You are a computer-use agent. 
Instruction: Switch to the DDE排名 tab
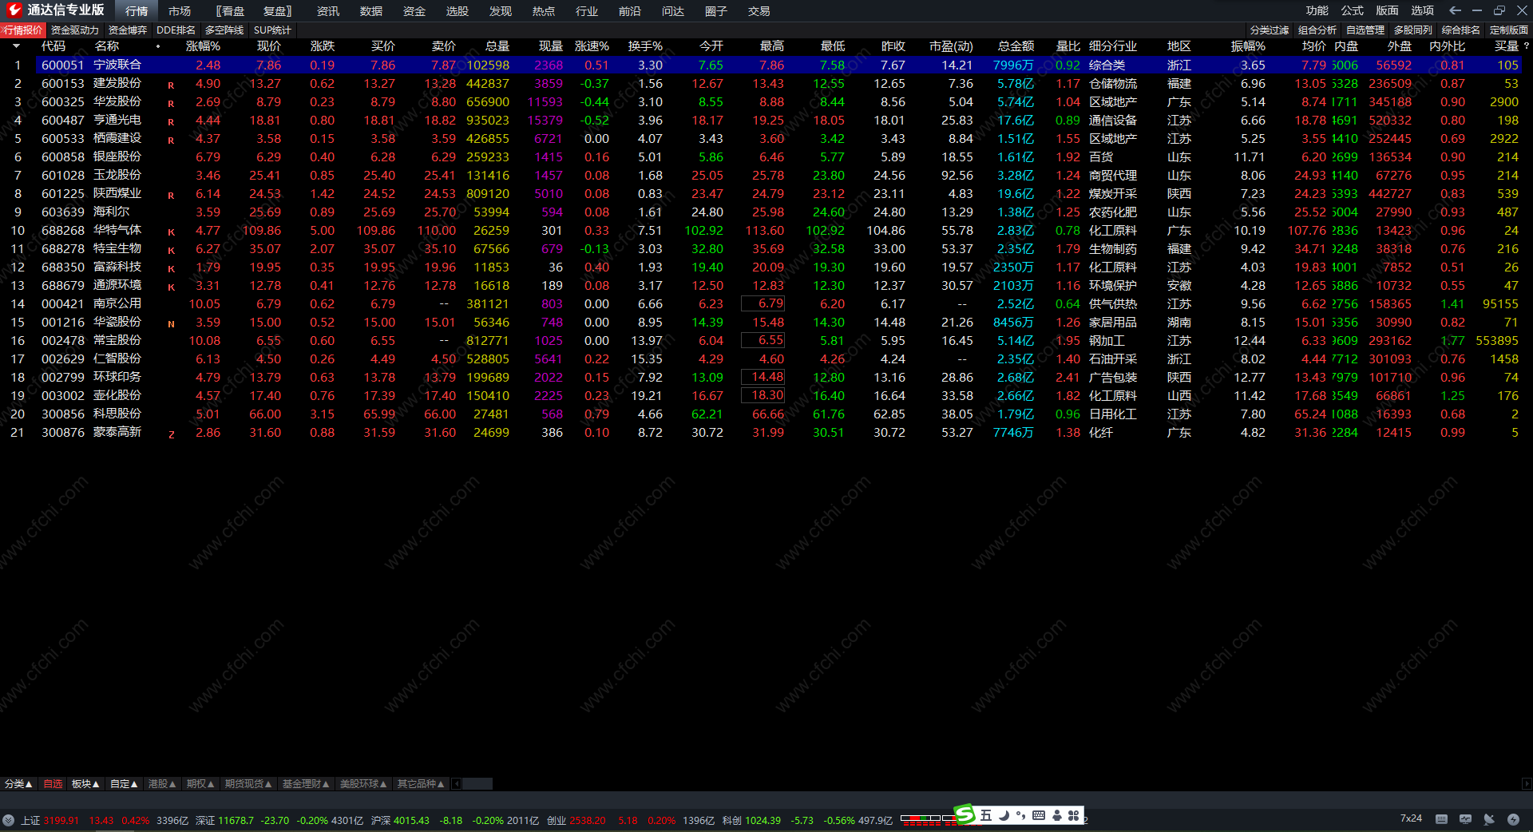(x=176, y=30)
